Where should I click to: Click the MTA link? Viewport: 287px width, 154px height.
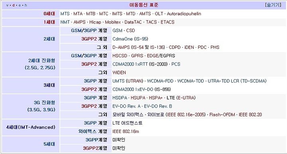coord(78,13)
